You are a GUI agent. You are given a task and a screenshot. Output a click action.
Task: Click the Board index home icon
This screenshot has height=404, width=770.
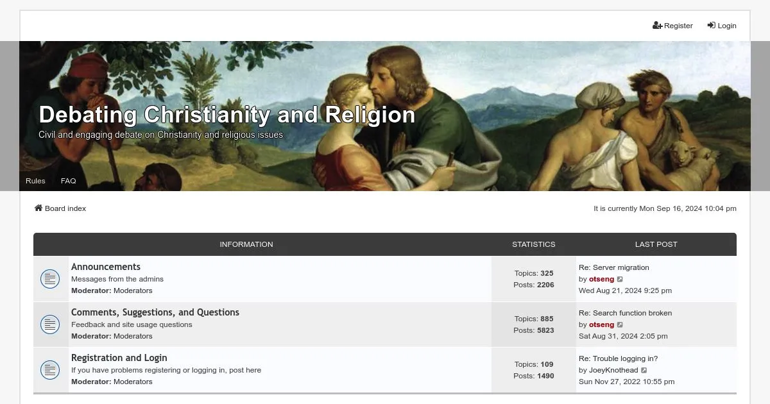(38, 208)
